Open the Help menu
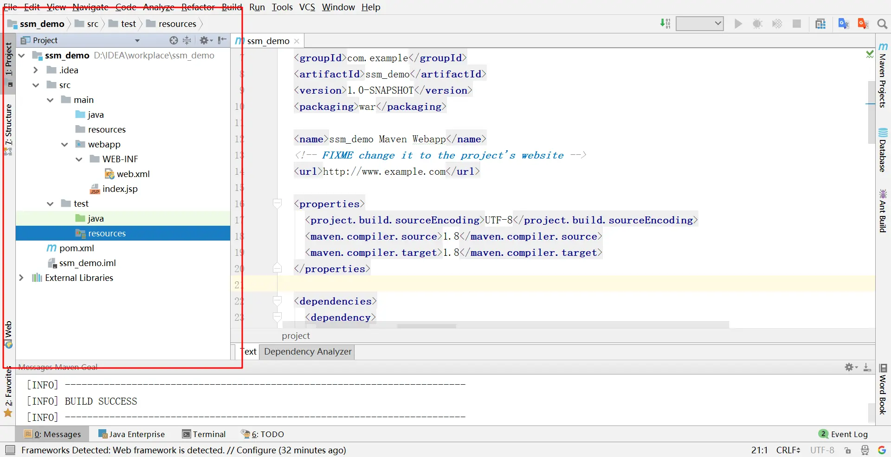891x457 pixels. pos(371,7)
